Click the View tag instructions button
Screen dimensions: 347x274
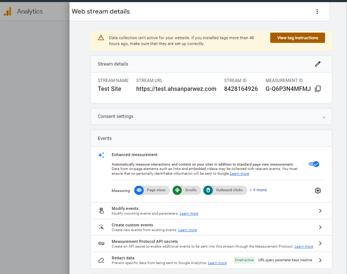click(297, 38)
